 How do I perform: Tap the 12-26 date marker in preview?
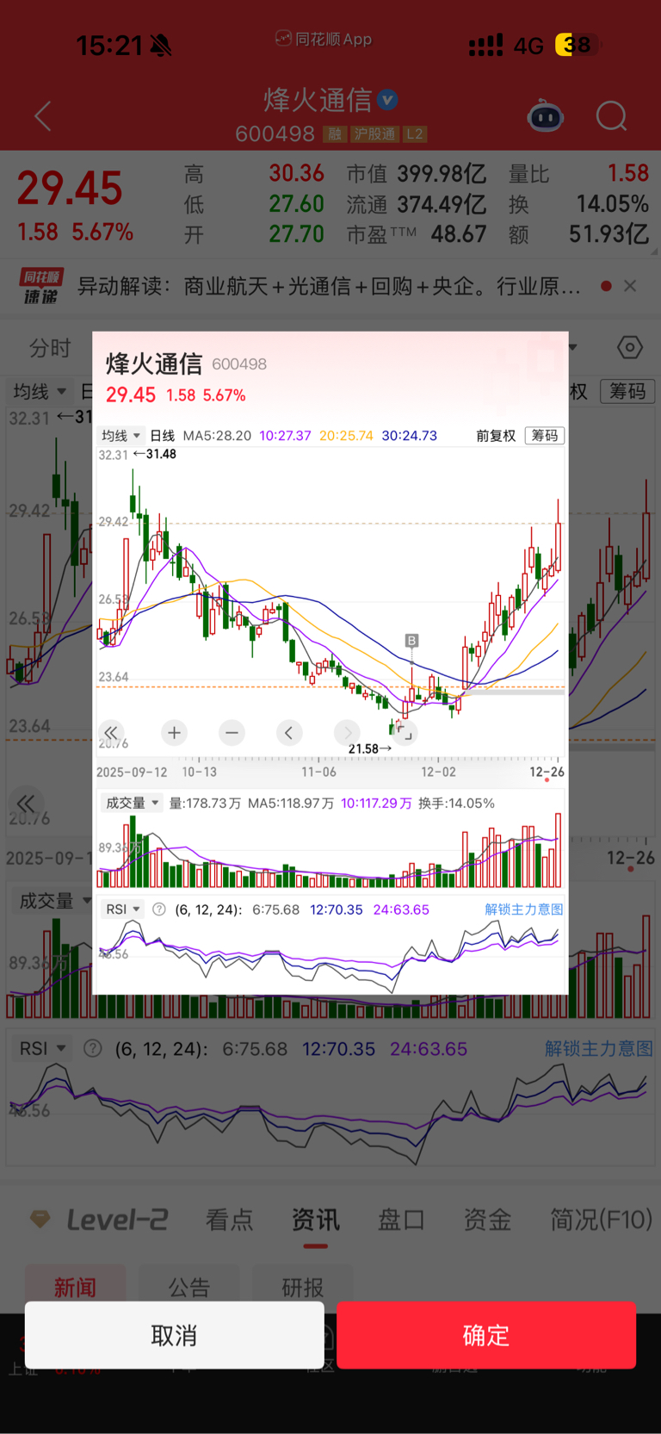coord(547,772)
